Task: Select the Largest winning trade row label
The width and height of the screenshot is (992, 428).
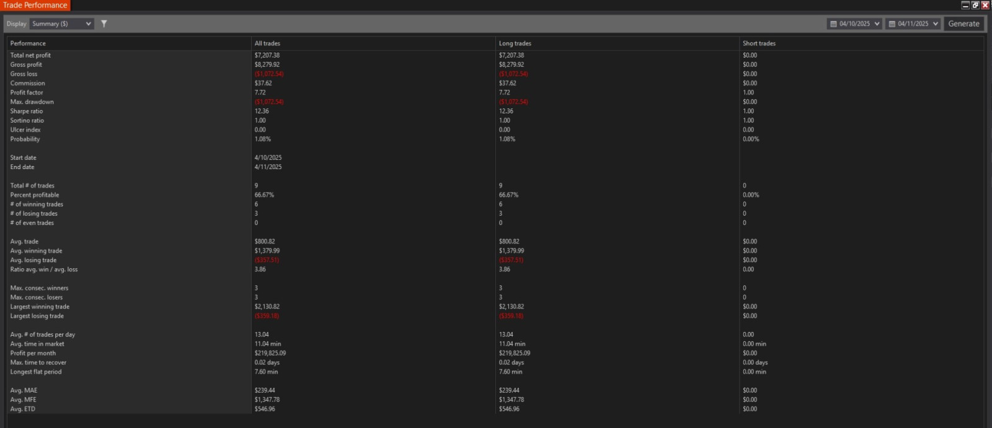Action: (x=40, y=306)
